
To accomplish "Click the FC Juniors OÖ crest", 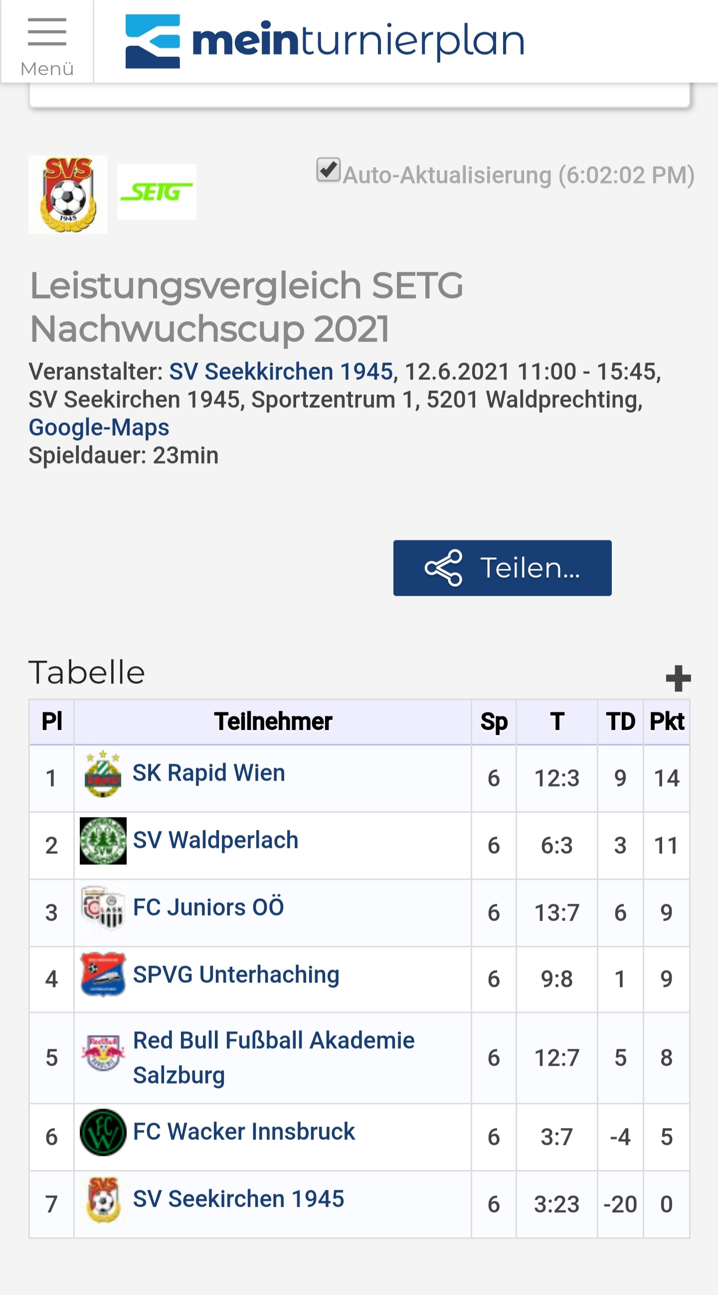I will coord(103,907).
